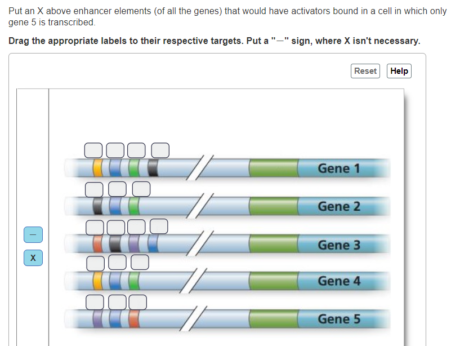Select the Gene 5 label
The height and width of the screenshot is (346, 451).
tap(341, 318)
